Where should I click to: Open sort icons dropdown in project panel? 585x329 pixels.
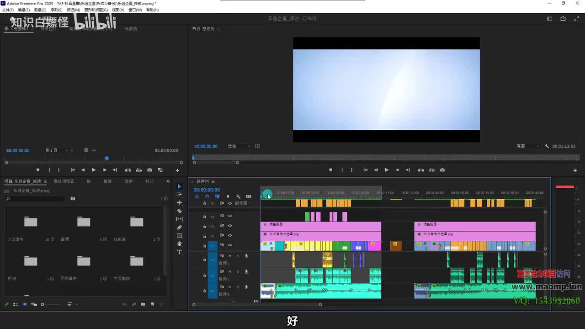[71, 304]
